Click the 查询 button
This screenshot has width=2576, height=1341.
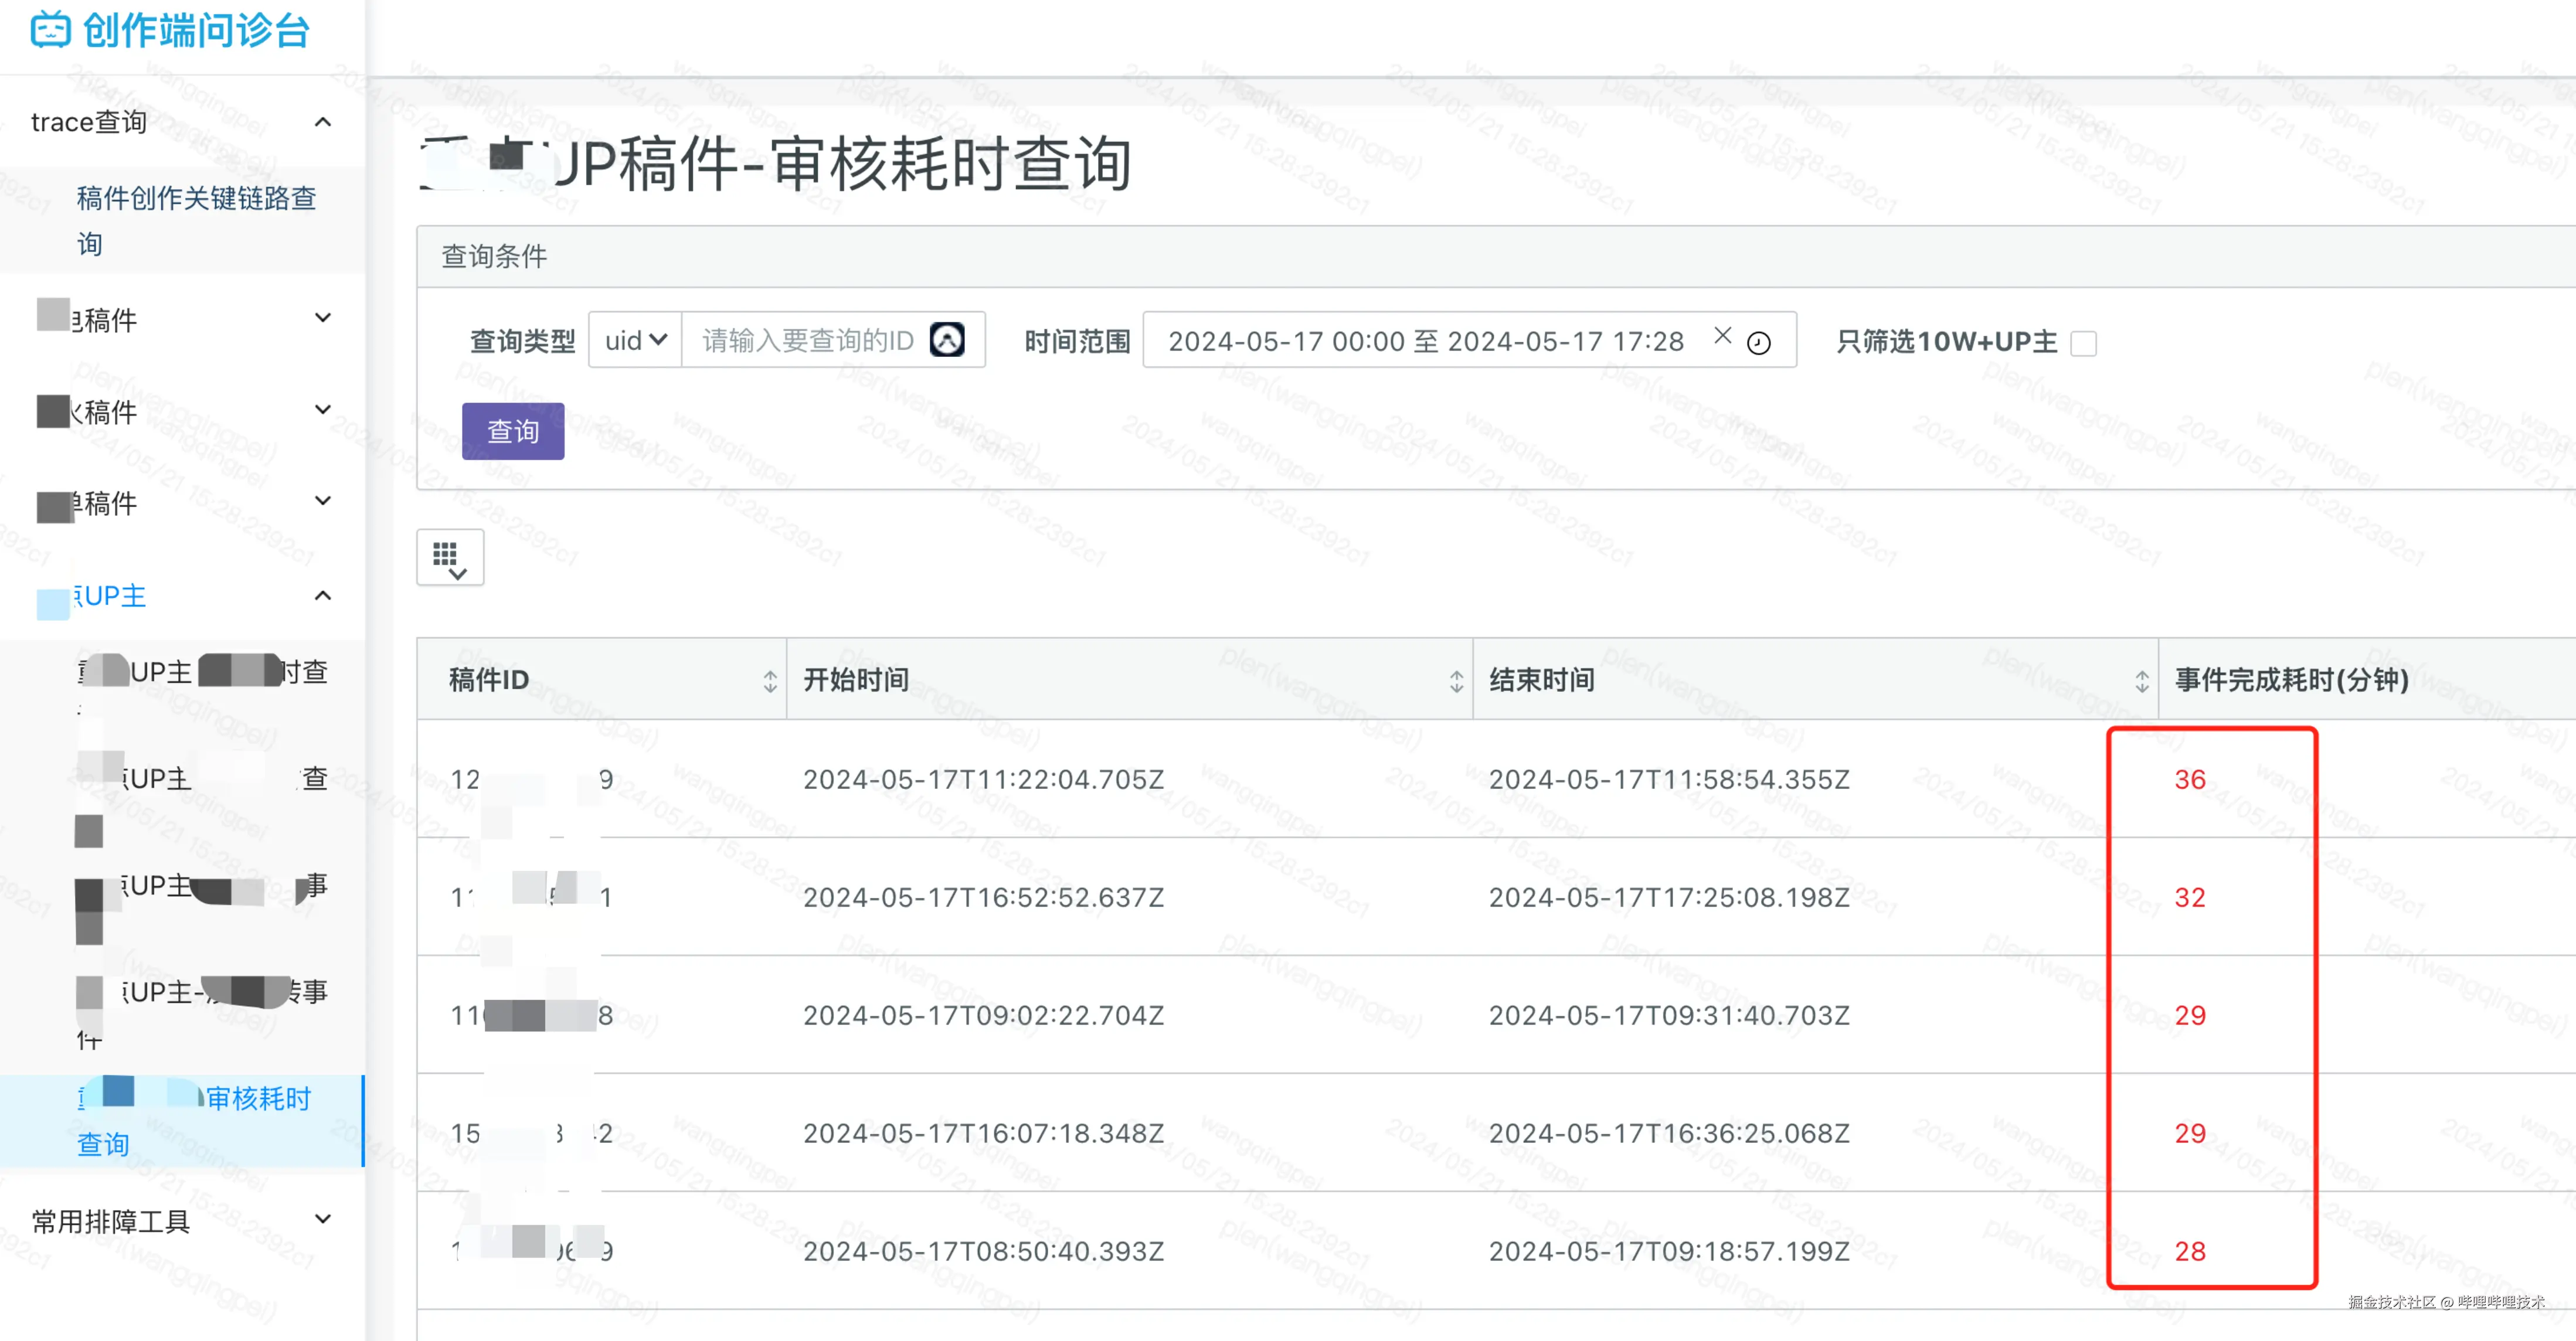(x=513, y=431)
